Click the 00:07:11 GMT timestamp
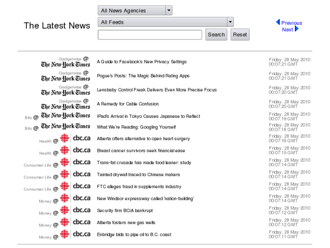Screen dimensions: 330x248 [x=283, y=237]
